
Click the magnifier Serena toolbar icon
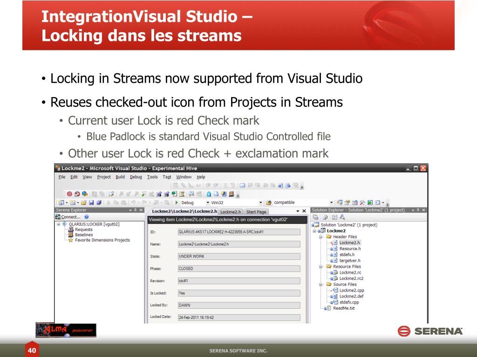pos(191,194)
